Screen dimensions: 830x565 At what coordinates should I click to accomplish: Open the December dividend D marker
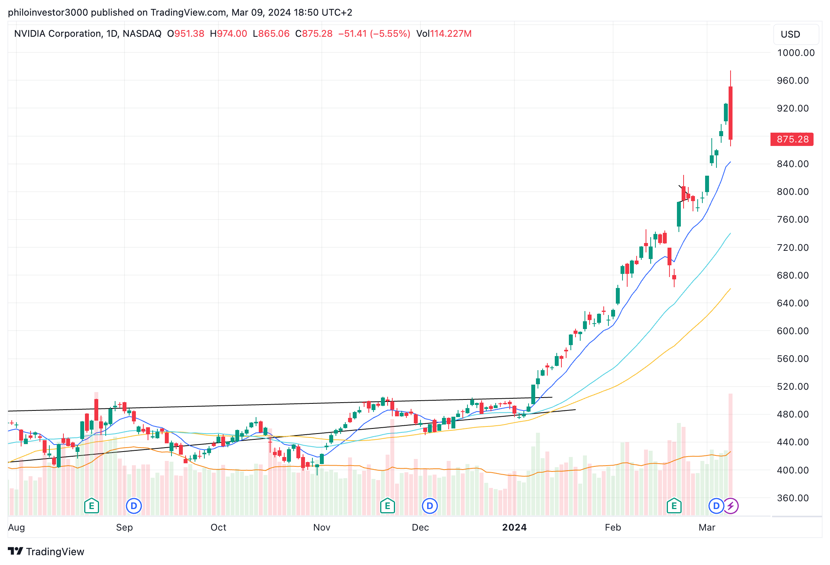click(x=429, y=506)
